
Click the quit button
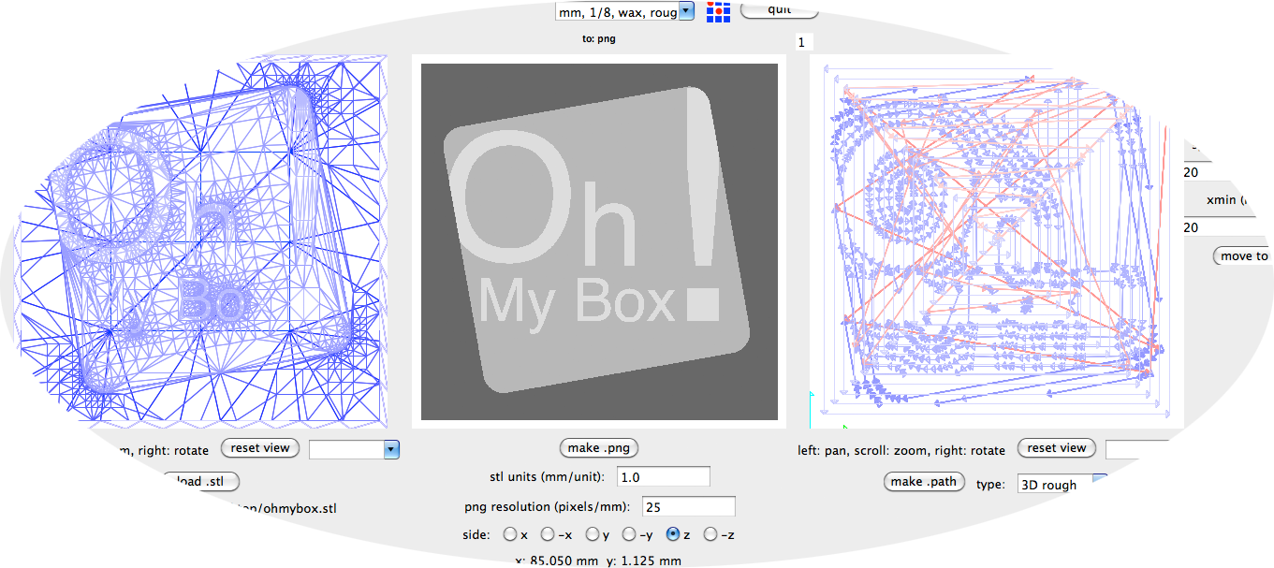[779, 9]
